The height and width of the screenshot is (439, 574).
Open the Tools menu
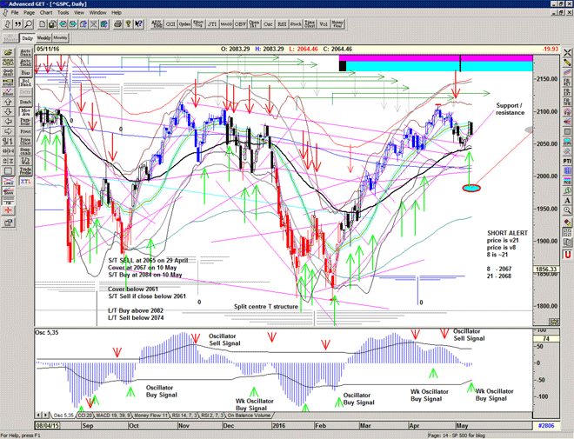pos(62,13)
